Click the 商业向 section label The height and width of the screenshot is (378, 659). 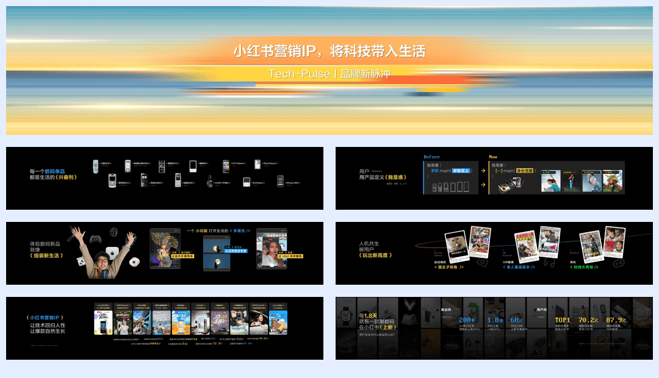tap(446, 310)
